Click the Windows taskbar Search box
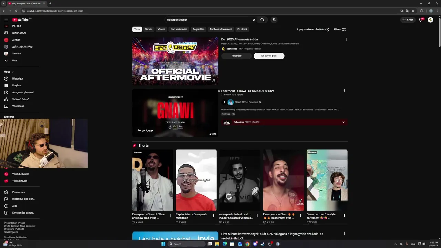Screen dimensions: 441x248 point(186,244)
